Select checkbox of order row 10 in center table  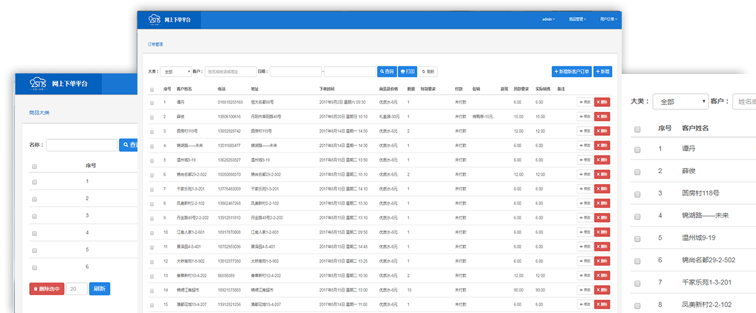coord(153,233)
